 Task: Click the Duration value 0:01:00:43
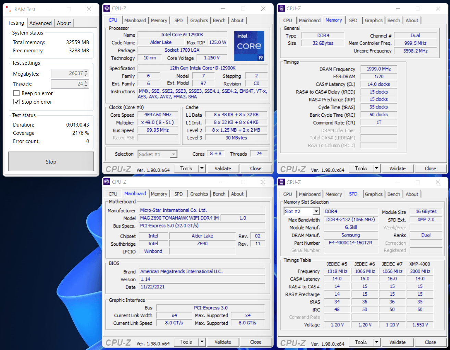click(77, 125)
